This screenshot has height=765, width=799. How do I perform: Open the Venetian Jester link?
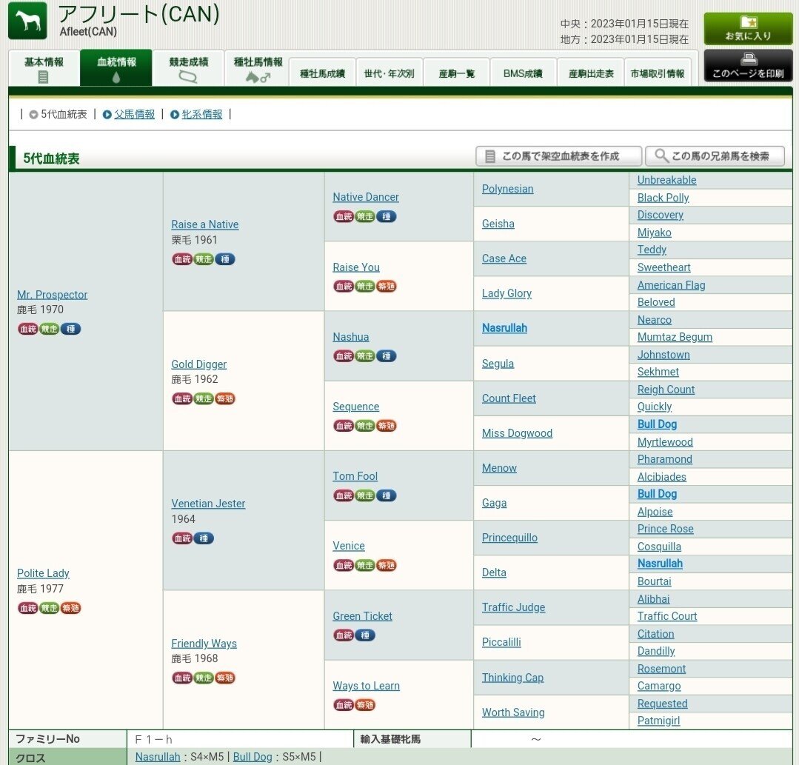tap(208, 504)
